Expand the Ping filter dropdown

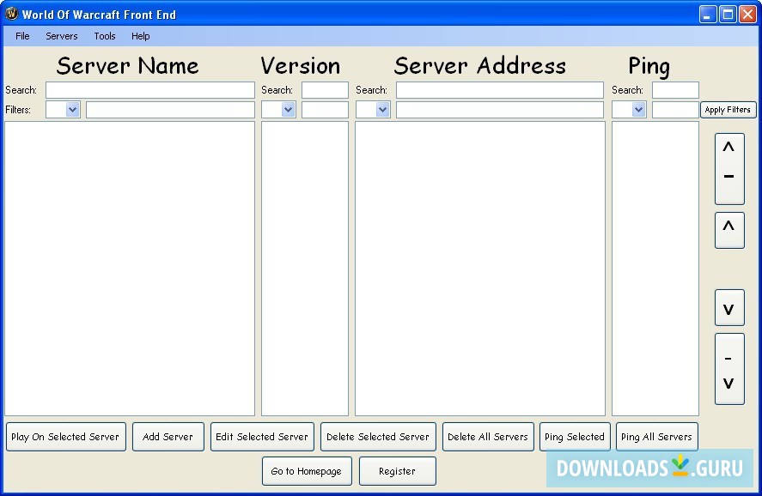click(x=638, y=110)
